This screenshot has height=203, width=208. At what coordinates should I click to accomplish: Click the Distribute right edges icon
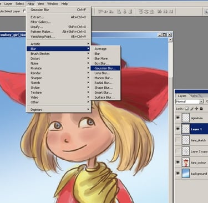170,12
